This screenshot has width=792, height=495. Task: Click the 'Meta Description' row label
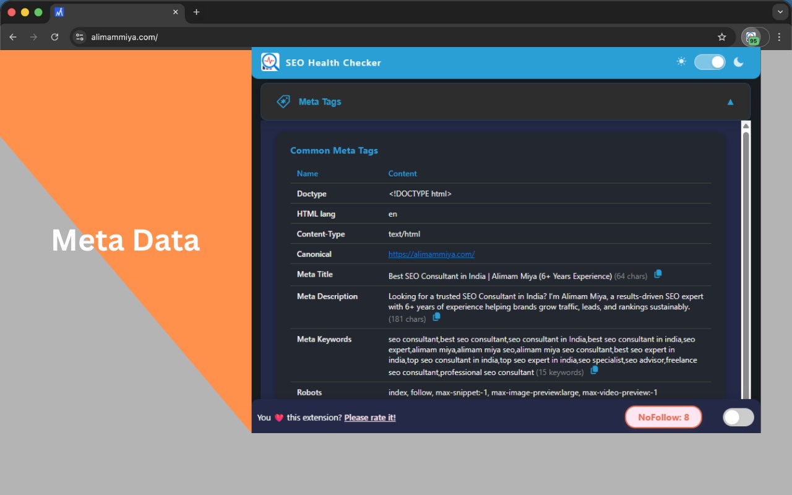coord(327,296)
